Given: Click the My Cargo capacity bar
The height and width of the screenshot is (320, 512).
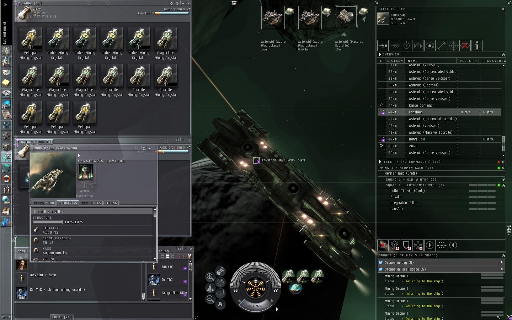Looking at the screenshot, I should (172, 14).
